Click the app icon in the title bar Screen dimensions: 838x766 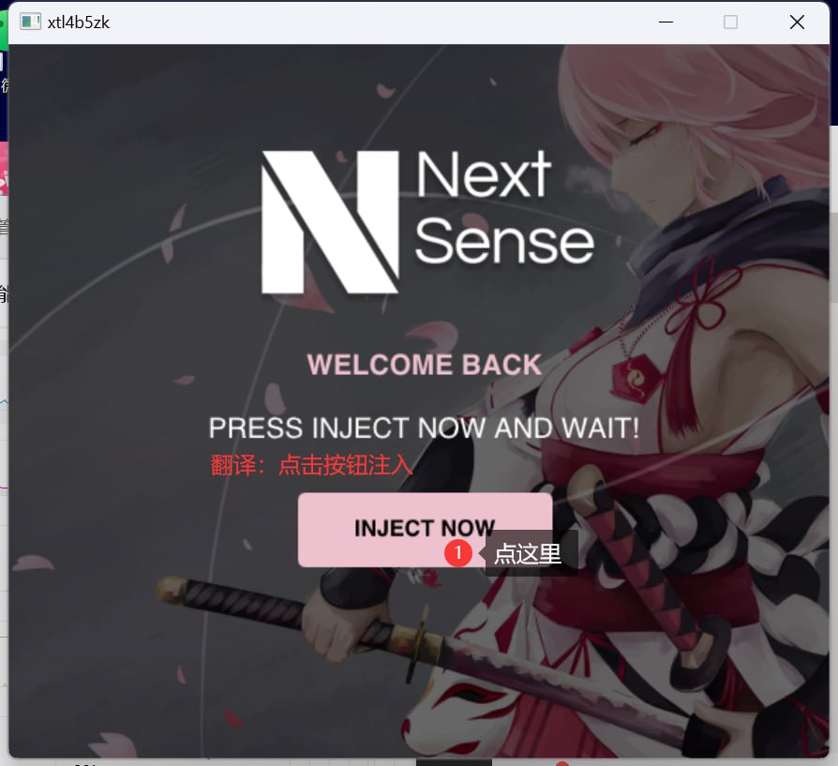[x=30, y=22]
